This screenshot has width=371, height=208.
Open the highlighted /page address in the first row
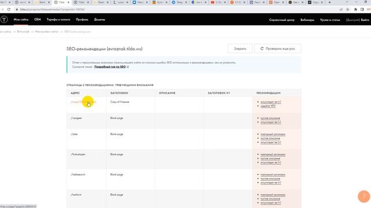[x=83, y=102]
